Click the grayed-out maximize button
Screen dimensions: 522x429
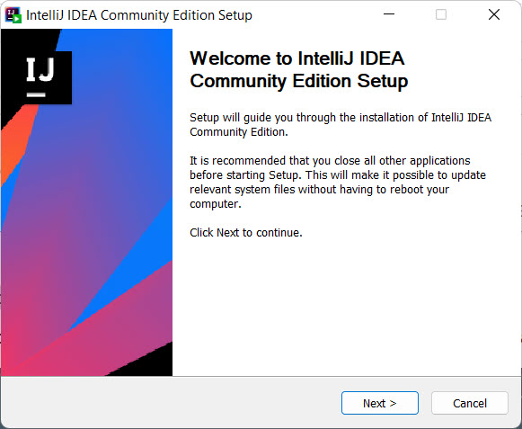tap(441, 14)
